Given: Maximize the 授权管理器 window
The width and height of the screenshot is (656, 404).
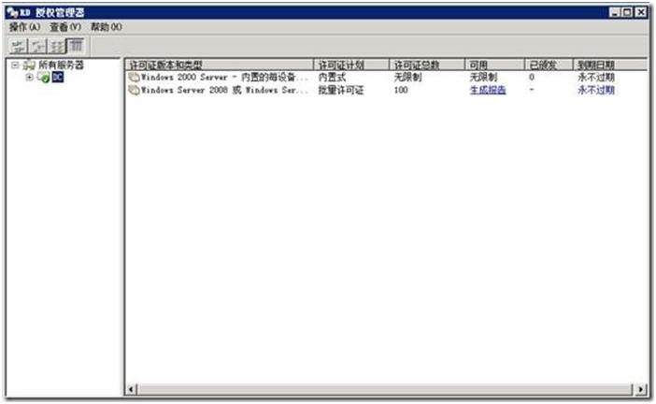Looking at the screenshot, I should (628, 12).
